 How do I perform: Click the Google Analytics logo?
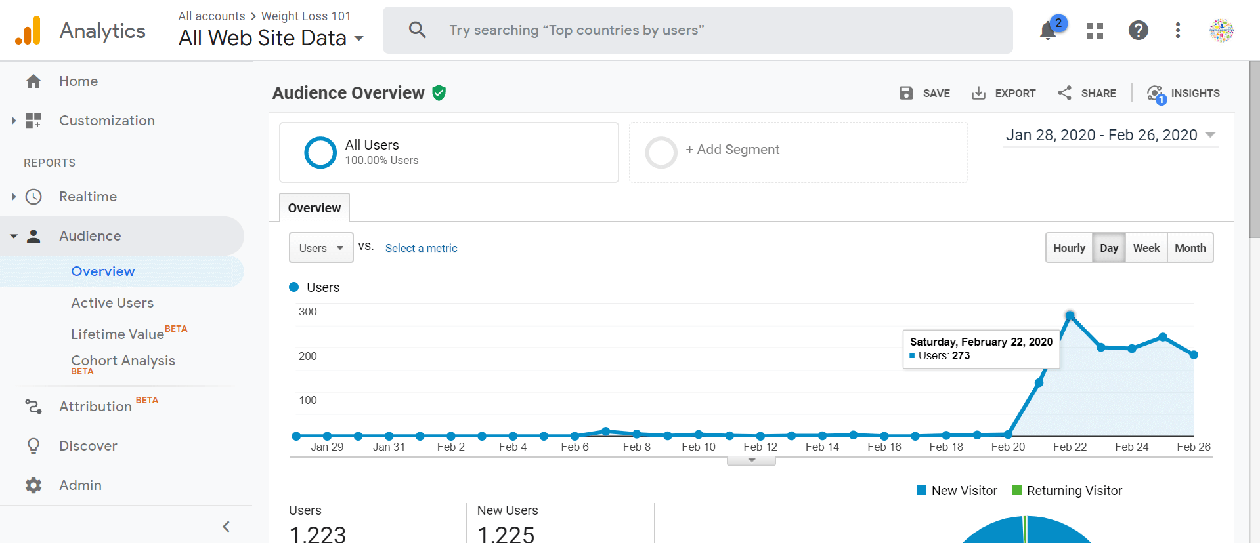[28, 30]
